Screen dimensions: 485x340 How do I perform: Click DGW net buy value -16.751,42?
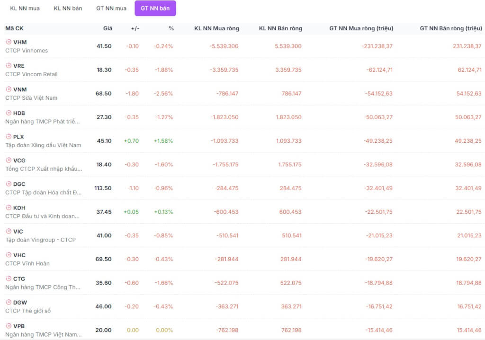click(379, 306)
